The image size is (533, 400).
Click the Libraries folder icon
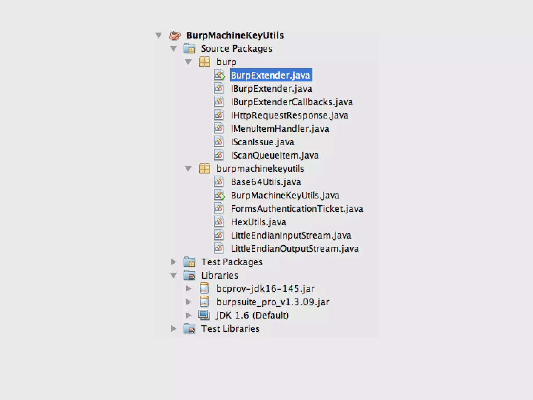(189, 275)
